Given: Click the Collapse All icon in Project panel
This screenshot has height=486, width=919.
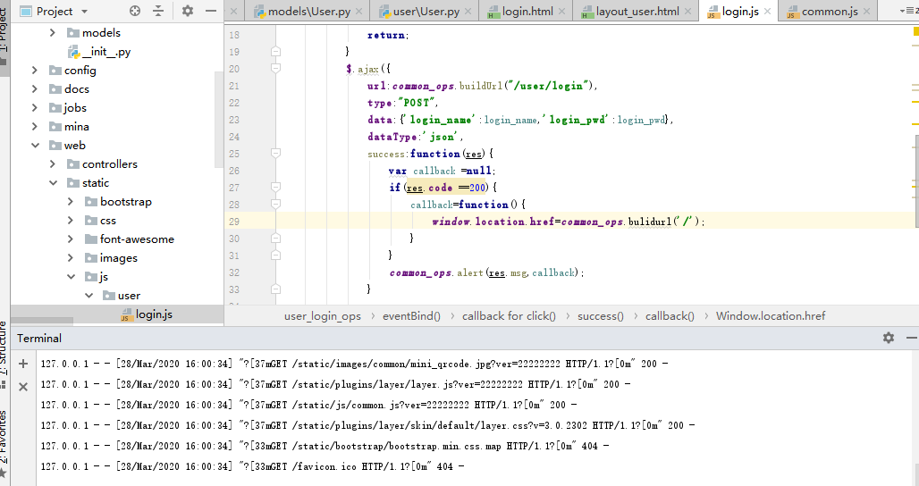Looking at the screenshot, I should [158, 11].
